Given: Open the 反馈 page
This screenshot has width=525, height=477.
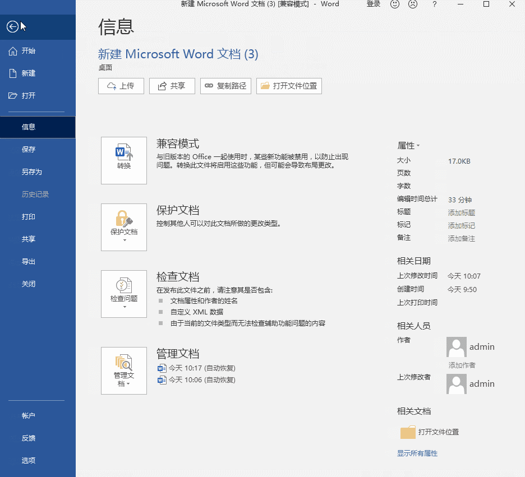Looking at the screenshot, I should tap(38, 438).
